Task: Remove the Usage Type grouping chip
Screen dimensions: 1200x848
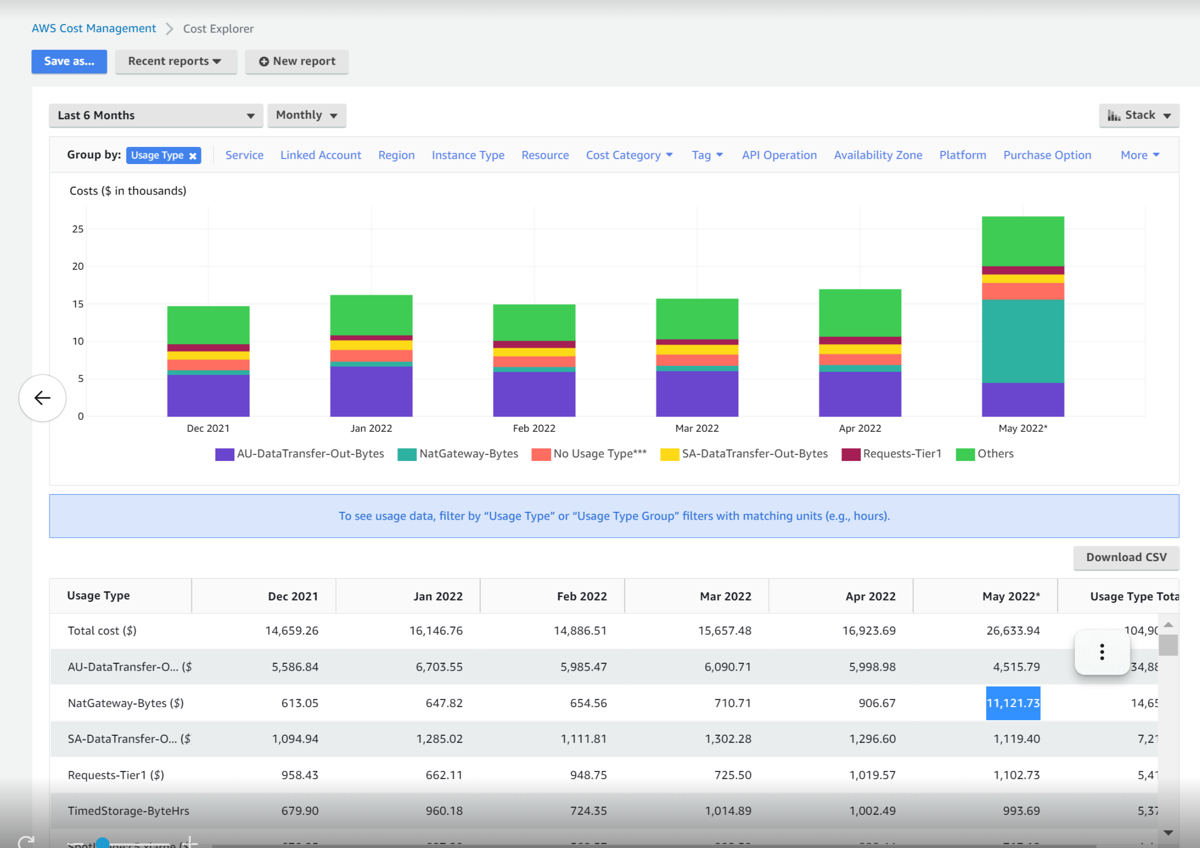Action: pyautogui.click(x=193, y=156)
